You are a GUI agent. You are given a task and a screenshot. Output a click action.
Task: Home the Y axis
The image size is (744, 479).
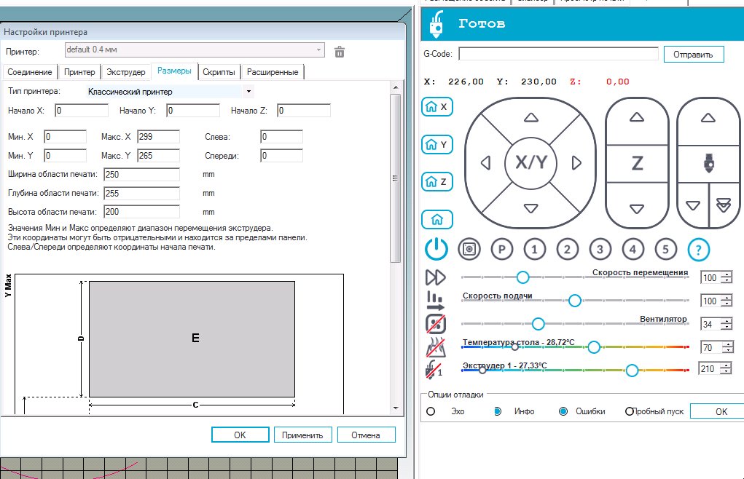click(437, 144)
